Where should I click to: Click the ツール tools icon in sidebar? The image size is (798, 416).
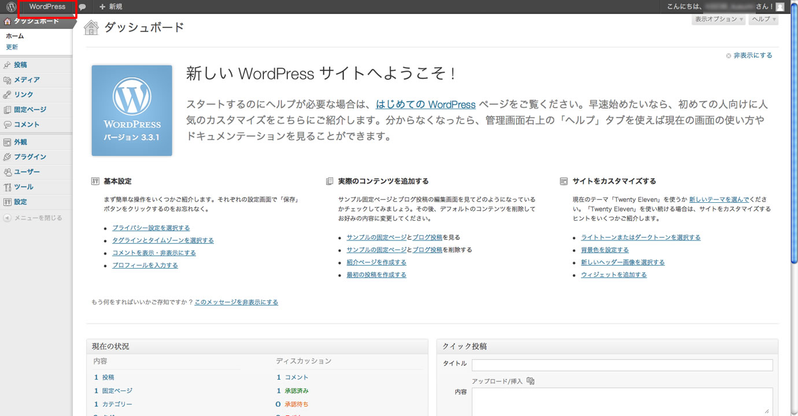click(8, 187)
